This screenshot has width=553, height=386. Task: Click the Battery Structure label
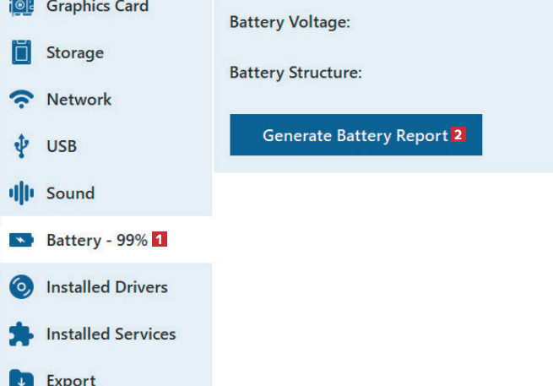pyautogui.click(x=295, y=73)
